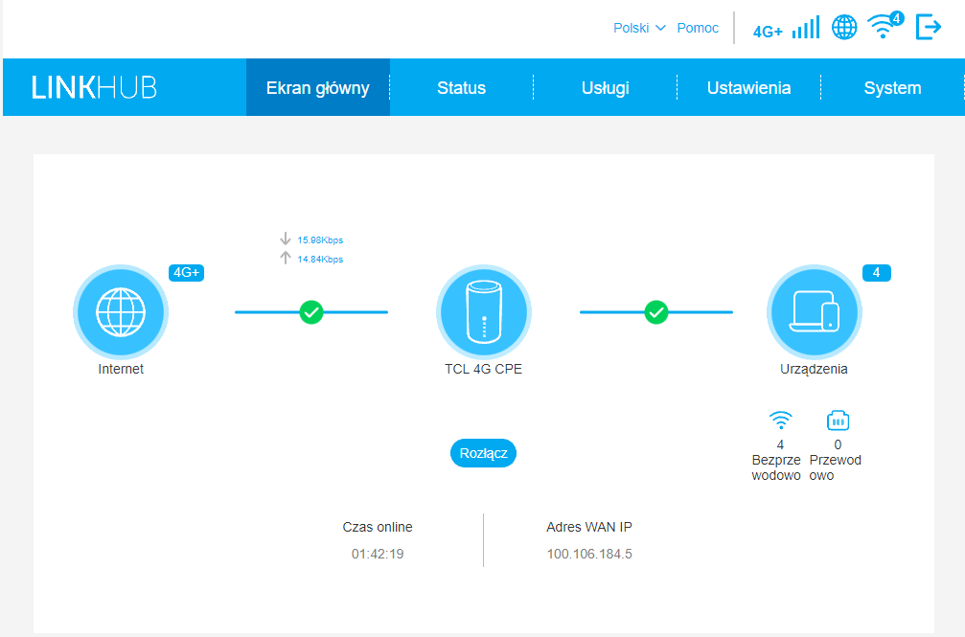Click the 4G+ network type indicator in the header

tap(768, 32)
